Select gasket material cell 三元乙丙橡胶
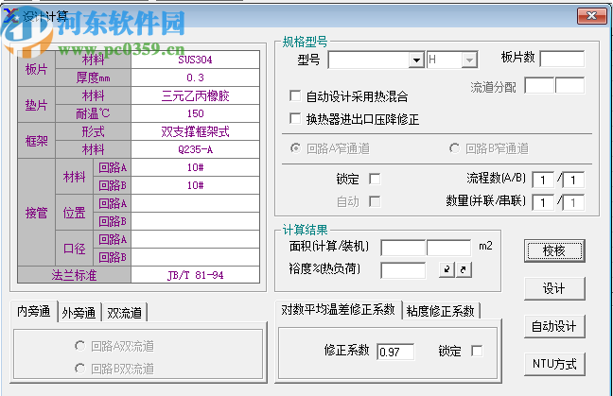The height and width of the screenshot is (396, 613). (x=195, y=95)
